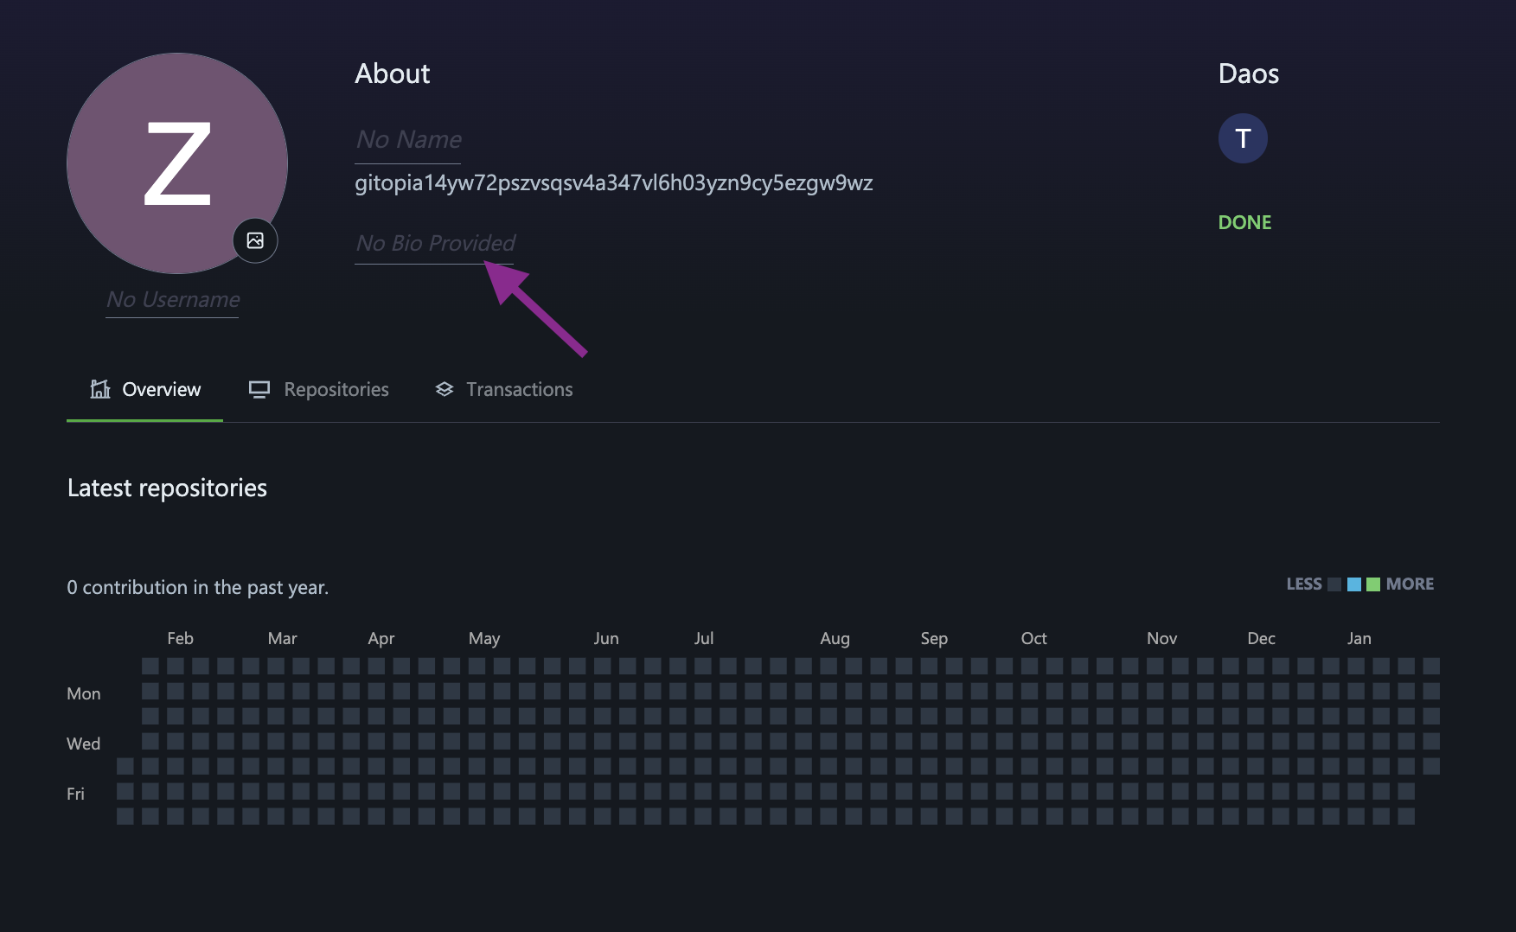1516x932 pixels.
Task: Click the change avatar image icon
Action: pos(255,240)
